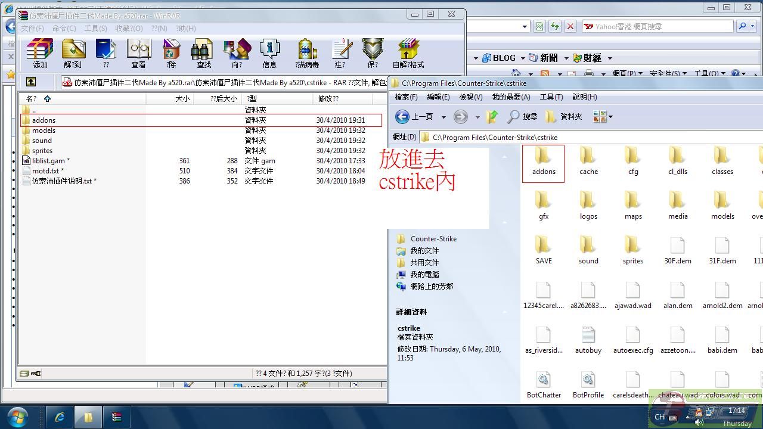Open Explorer 檢視(V) menu
The width and height of the screenshot is (763, 429).
tap(470, 97)
